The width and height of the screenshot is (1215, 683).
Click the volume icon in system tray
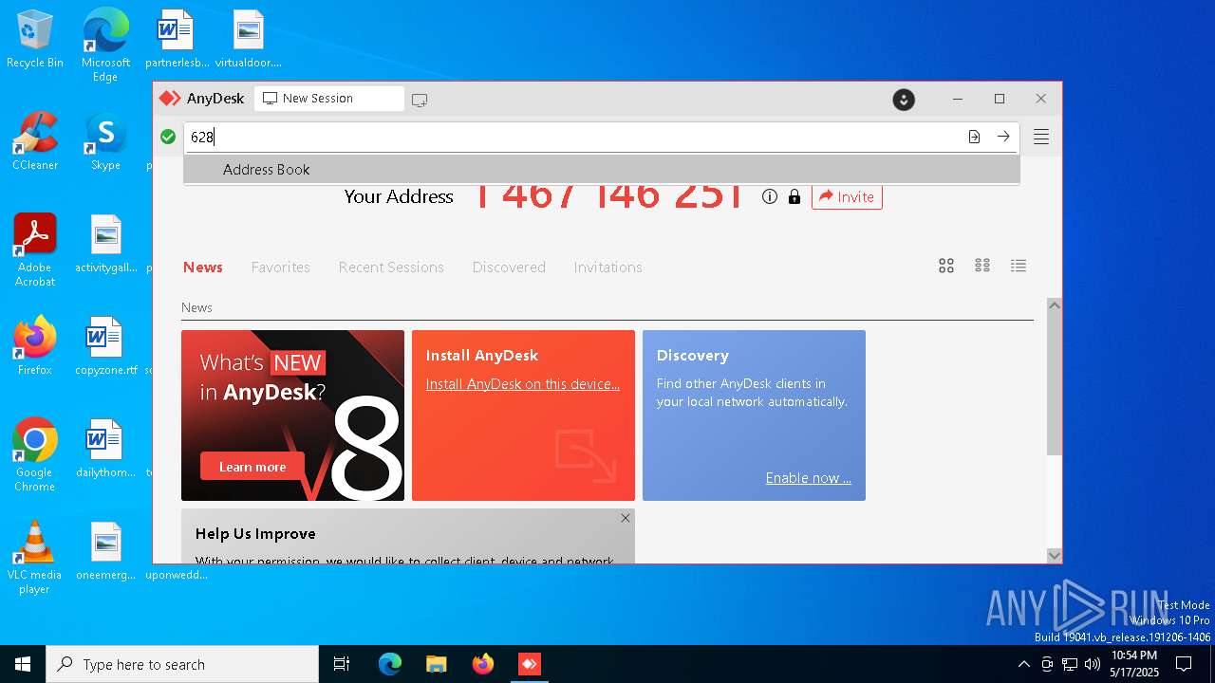(1093, 664)
